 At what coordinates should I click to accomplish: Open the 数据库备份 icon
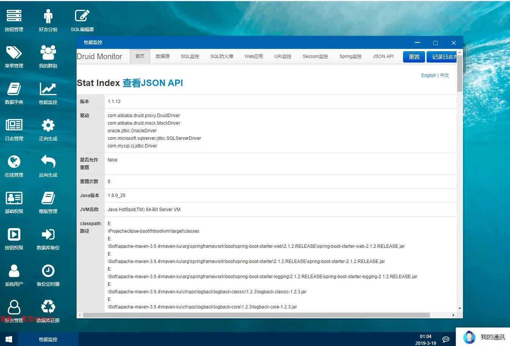coord(48,238)
